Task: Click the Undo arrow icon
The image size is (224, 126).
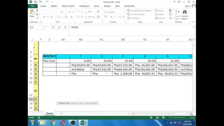Action: pos(40,2)
